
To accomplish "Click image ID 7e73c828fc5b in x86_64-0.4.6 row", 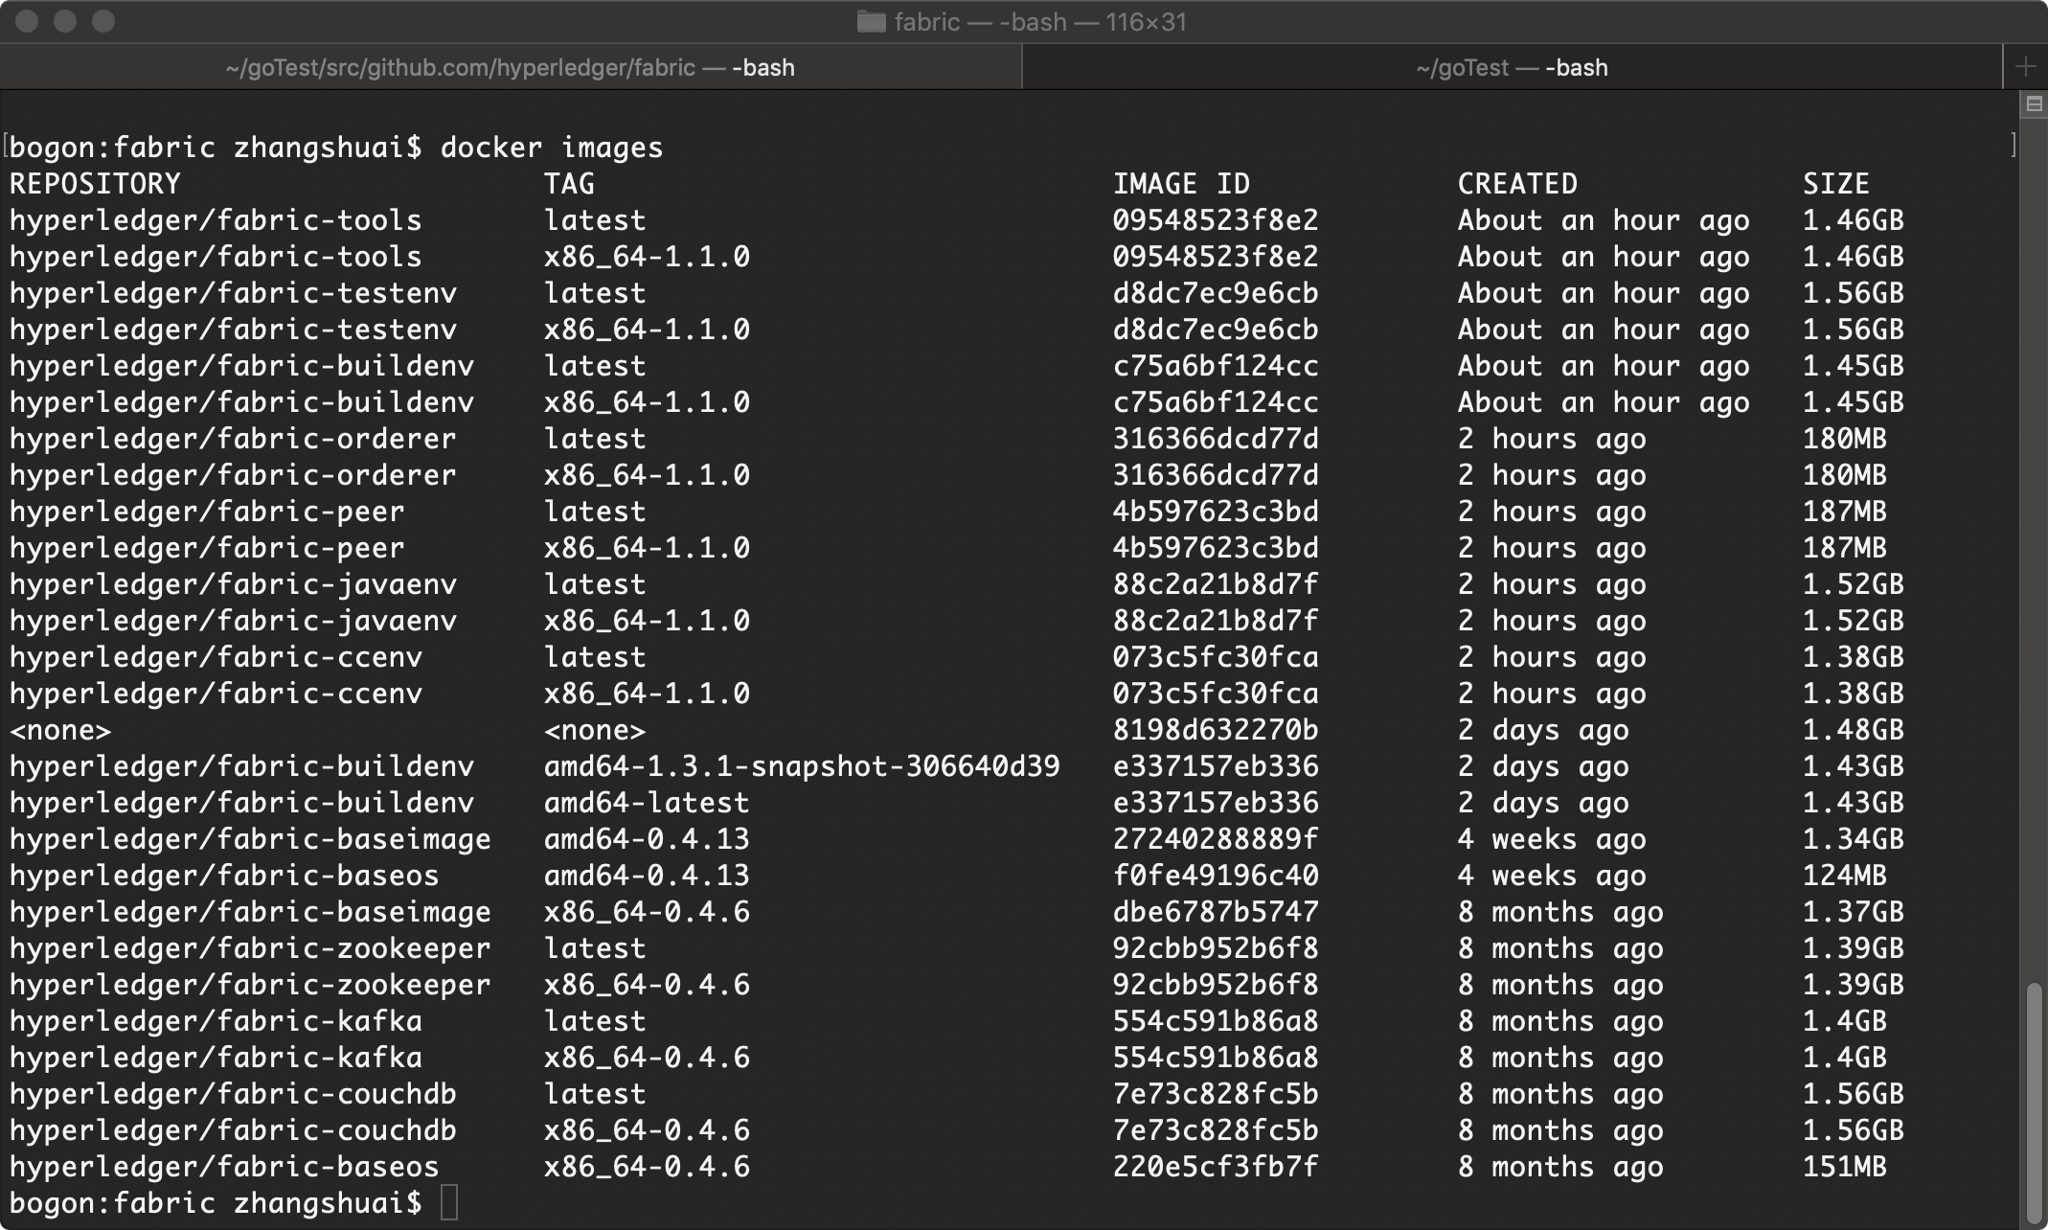I will tap(1216, 1130).
